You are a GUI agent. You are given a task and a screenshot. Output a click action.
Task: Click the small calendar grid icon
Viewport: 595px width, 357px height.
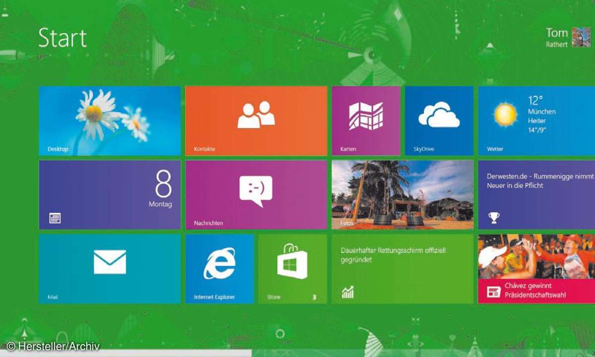[55, 218]
